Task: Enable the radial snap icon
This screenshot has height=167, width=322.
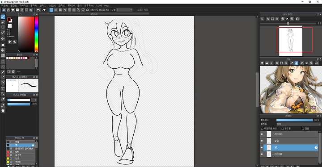Action: (69, 10)
